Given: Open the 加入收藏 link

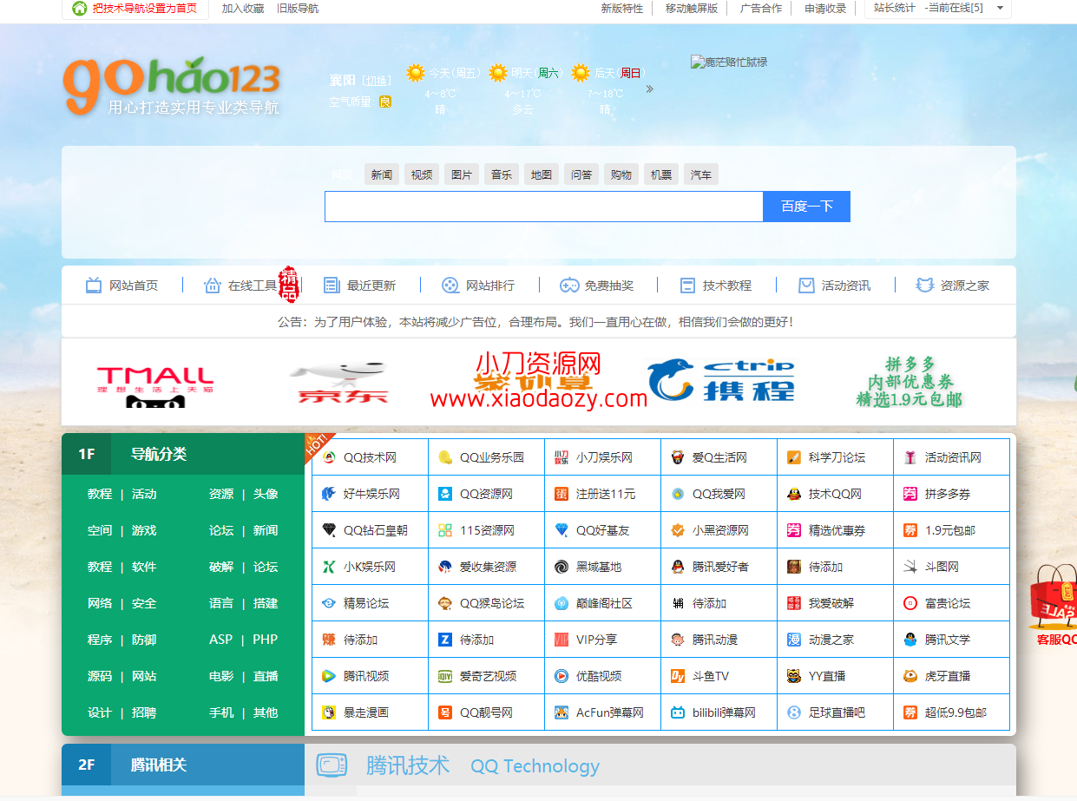Looking at the screenshot, I should pyautogui.click(x=243, y=9).
